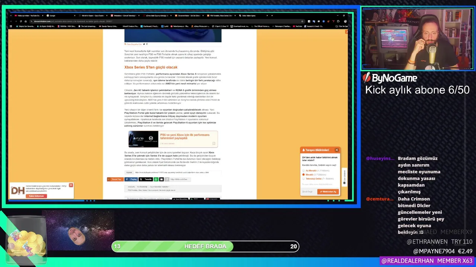Click the Anasayfa breadcrumb link
The image size is (476, 267).
(131, 187)
